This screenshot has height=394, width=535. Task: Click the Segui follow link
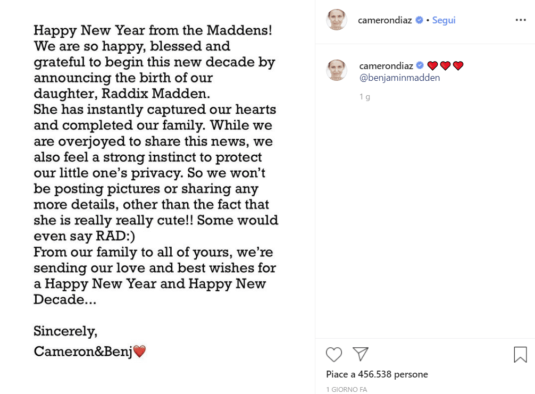[x=444, y=20]
